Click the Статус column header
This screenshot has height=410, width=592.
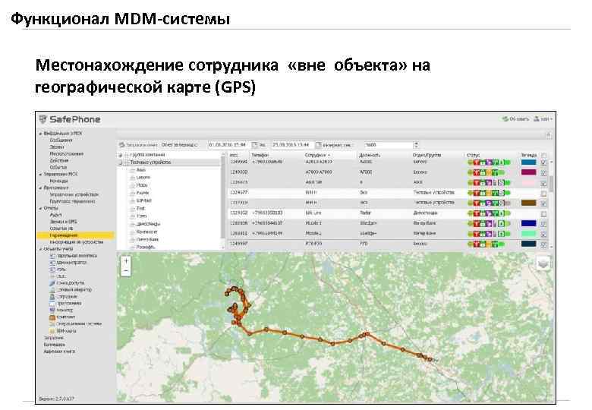tap(473, 155)
